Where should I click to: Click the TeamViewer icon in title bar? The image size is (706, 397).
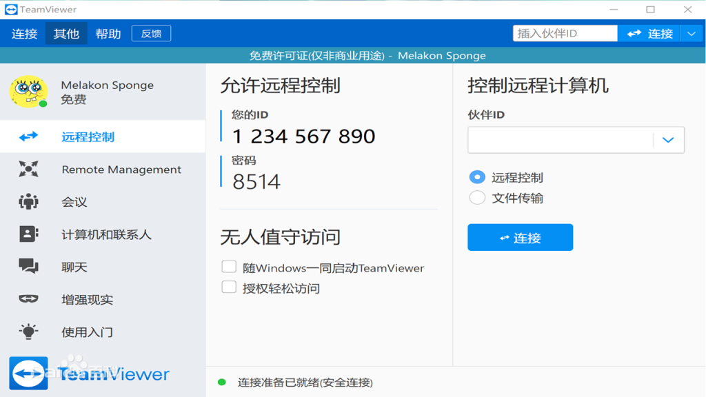11,10
